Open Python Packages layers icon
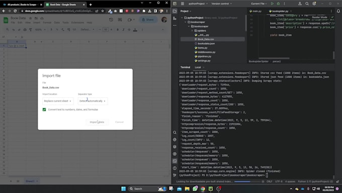Viewport: 342px width, 193px height. tap(175, 147)
